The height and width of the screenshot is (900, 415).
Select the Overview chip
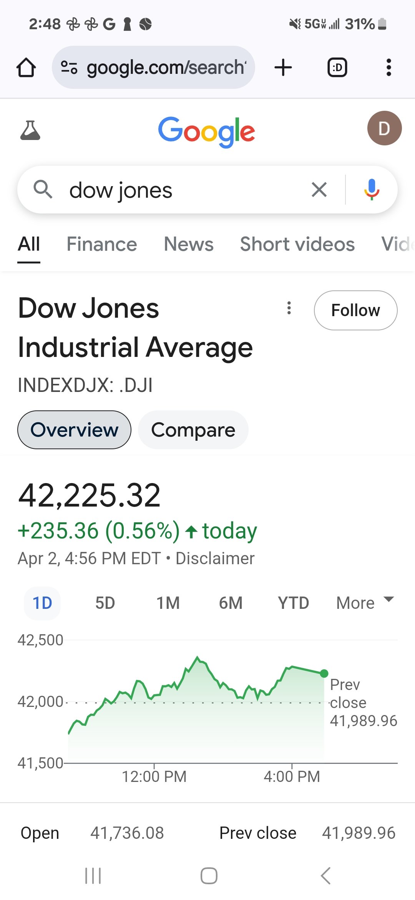(74, 430)
